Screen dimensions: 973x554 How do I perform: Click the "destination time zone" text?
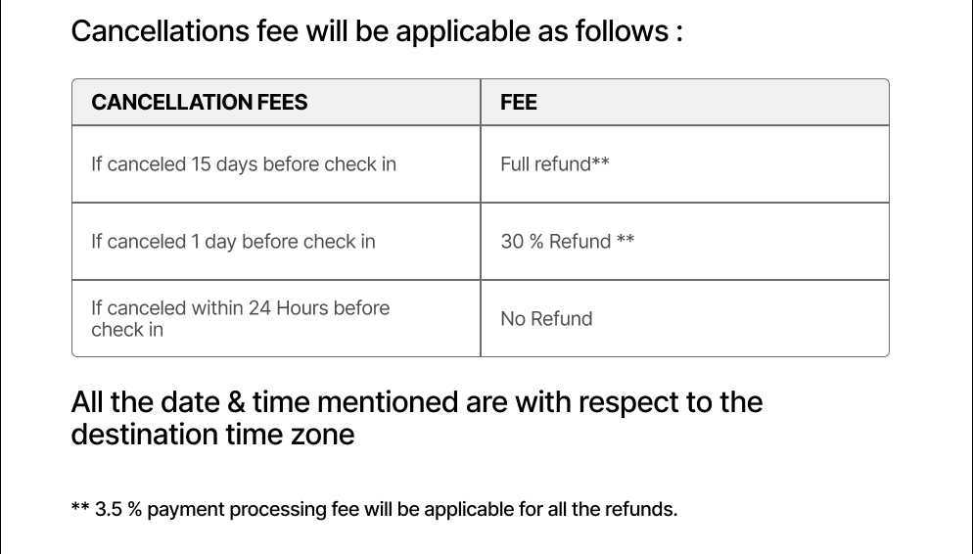click(x=212, y=434)
